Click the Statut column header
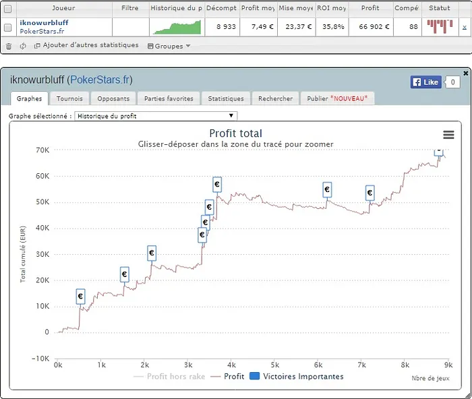This screenshot has height=399, width=472. [x=440, y=8]
